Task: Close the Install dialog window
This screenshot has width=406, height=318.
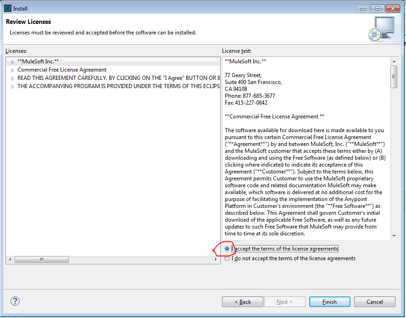Action: pos(393,9)
